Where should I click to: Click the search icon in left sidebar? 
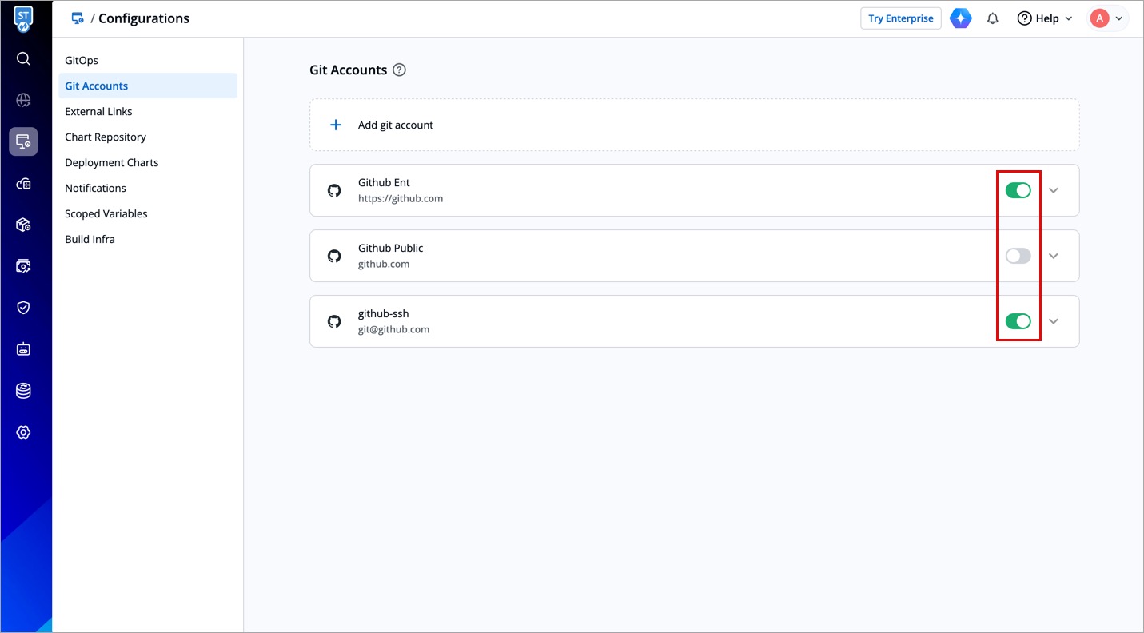(x=23, y=58)
